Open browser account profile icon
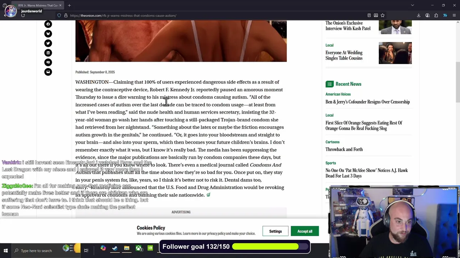The height and width of the screenshot is (258, 460). (x=427, y=15)
